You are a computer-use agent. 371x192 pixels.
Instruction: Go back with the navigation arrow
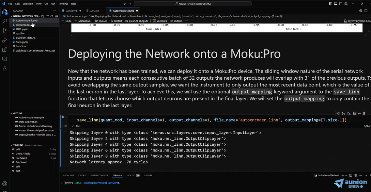125,4
